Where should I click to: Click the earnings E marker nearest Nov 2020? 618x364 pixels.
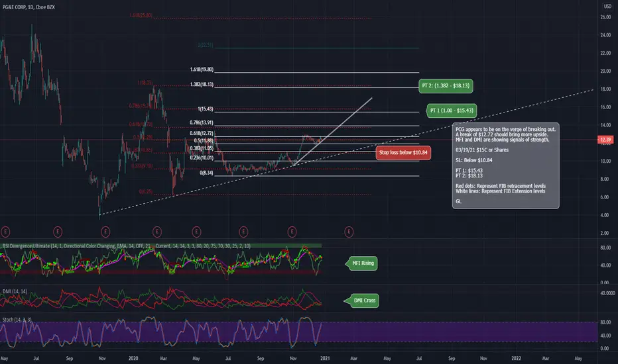click(x=292, y=232)
